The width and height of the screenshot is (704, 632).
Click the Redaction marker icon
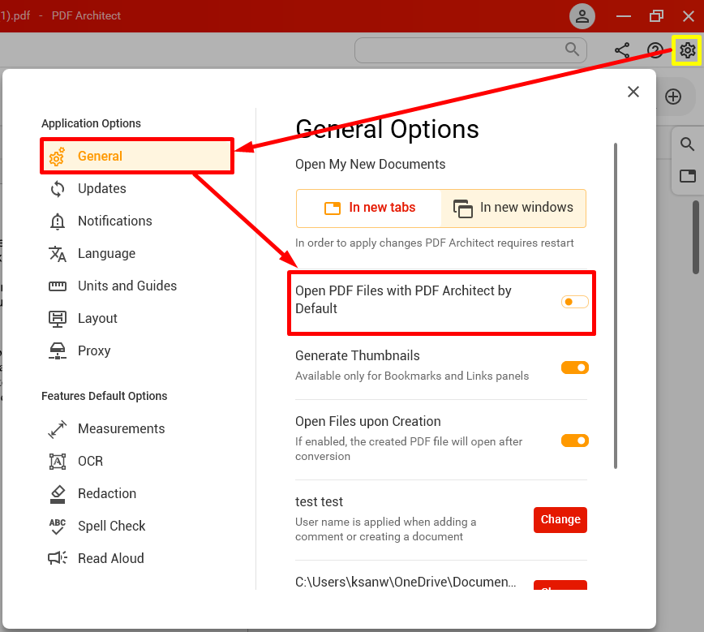click(58, 494)
